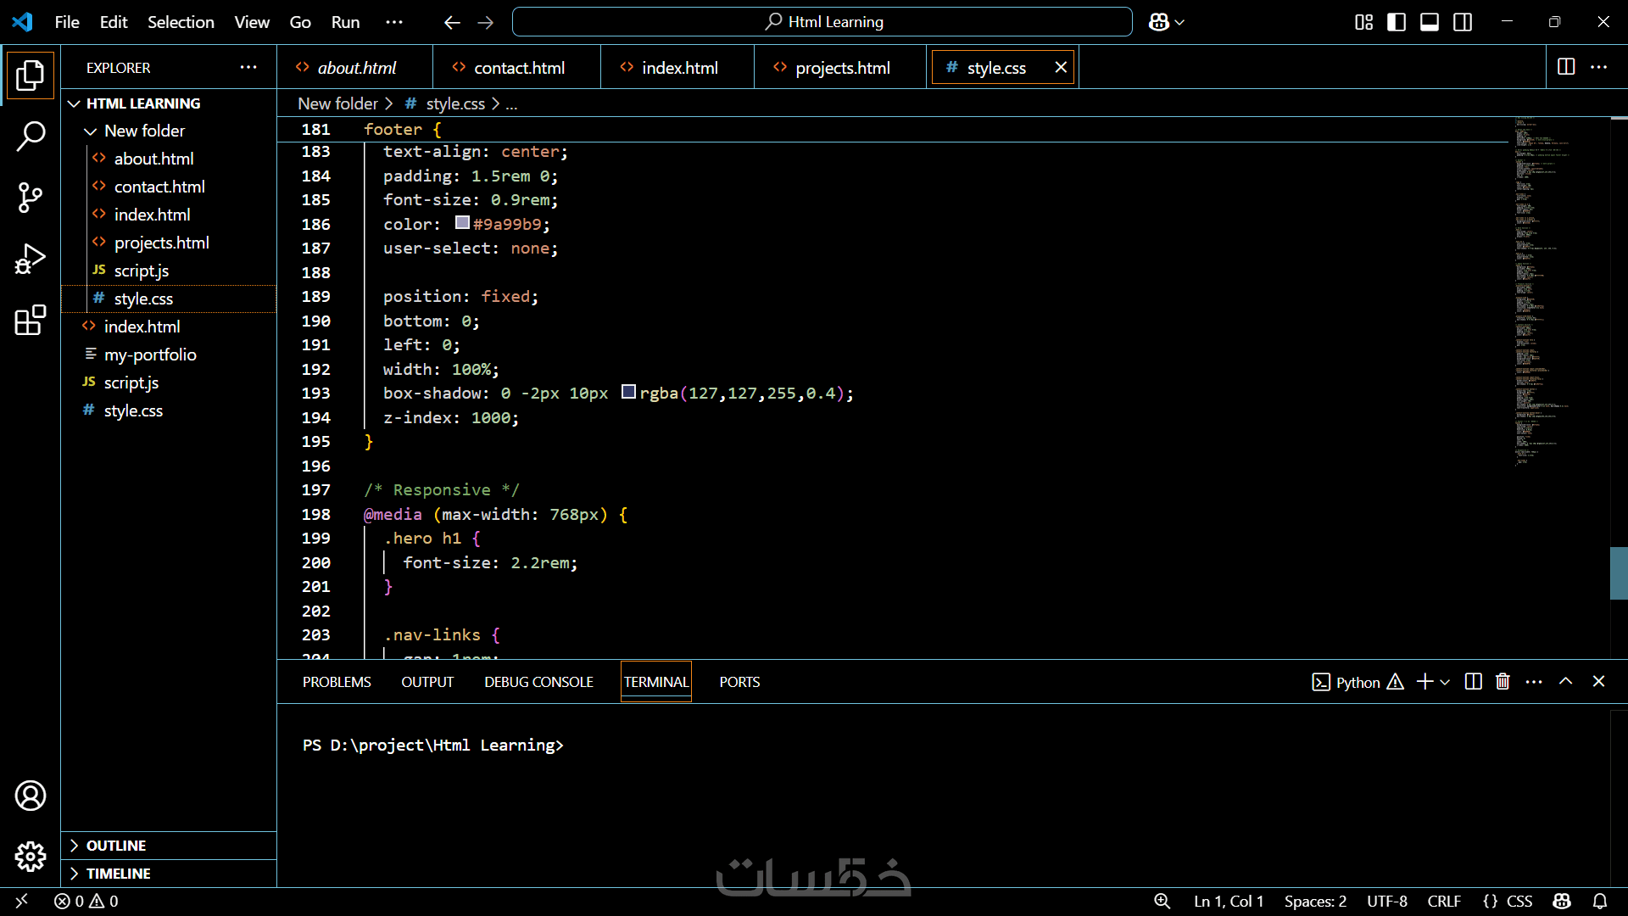Open the Manage gear menu
Viewport: 1628px width, 916px height.
tap(31, 857)
